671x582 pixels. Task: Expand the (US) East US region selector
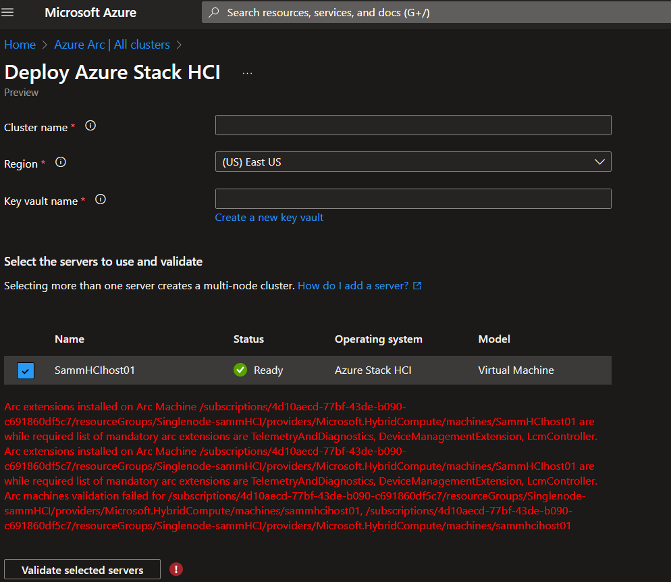(413, 162)
